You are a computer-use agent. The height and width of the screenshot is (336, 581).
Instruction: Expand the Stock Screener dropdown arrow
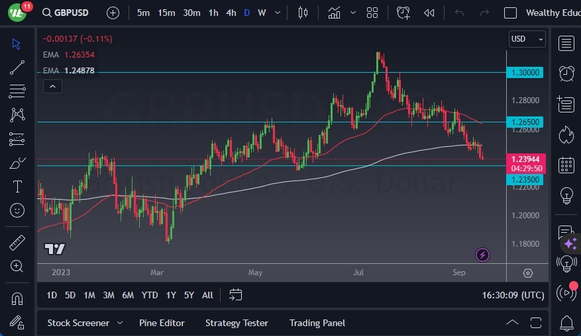click(120, 323)
